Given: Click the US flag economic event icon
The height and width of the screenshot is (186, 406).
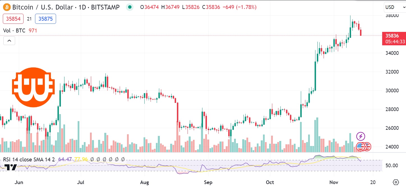Looking at the screenshot, I should coord(361,146).
